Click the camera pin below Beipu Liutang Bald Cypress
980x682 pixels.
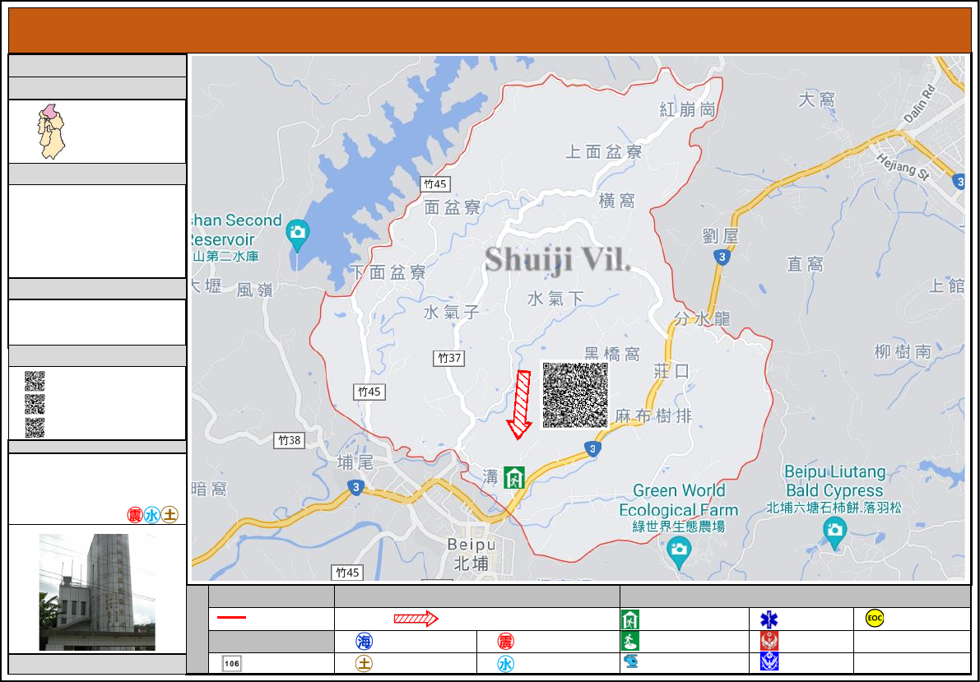point(834,533)
